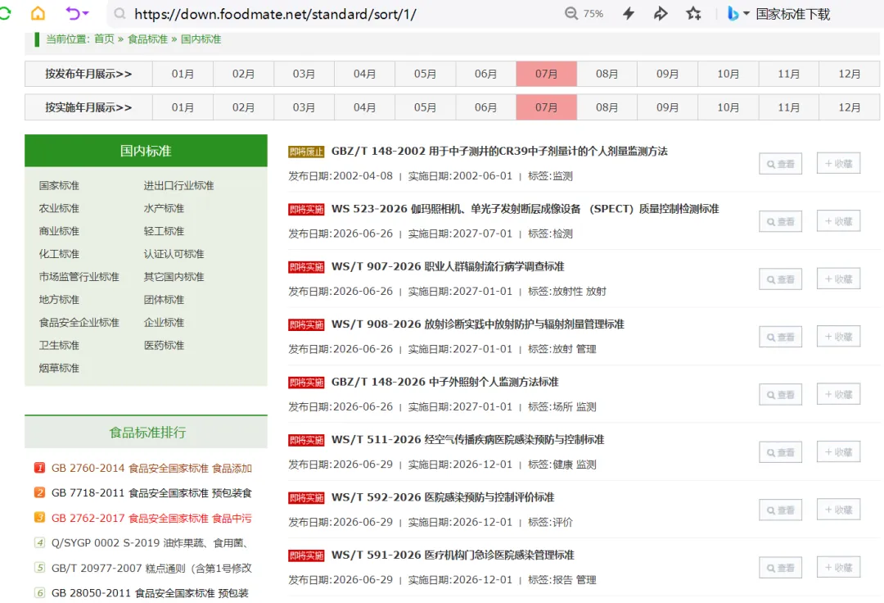Open 医药标准 category
Screen dimensions: 884x603
click(164, 345)
